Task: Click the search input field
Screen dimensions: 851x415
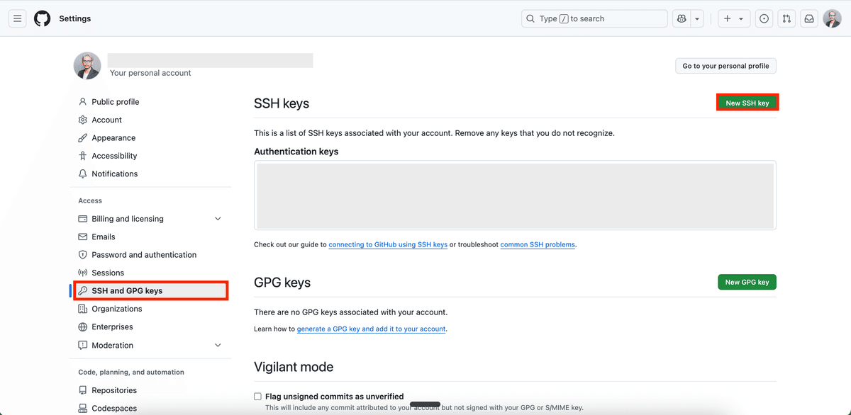Action: click(594, 18)
